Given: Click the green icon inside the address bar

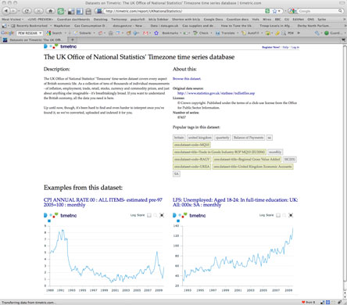Looking at the screenshot, I should click(x=267, y=11).
